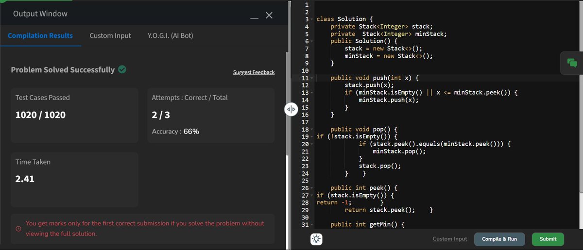Collapse fold arrow at line 27
The image size is (583, 250).
tap(312, 195)
